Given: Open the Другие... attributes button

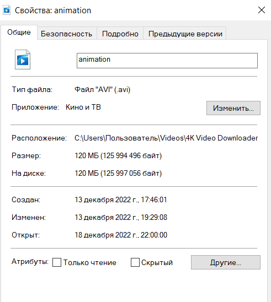Looking at the screenshot, I should pyautogui.click(x=226, y=262).
